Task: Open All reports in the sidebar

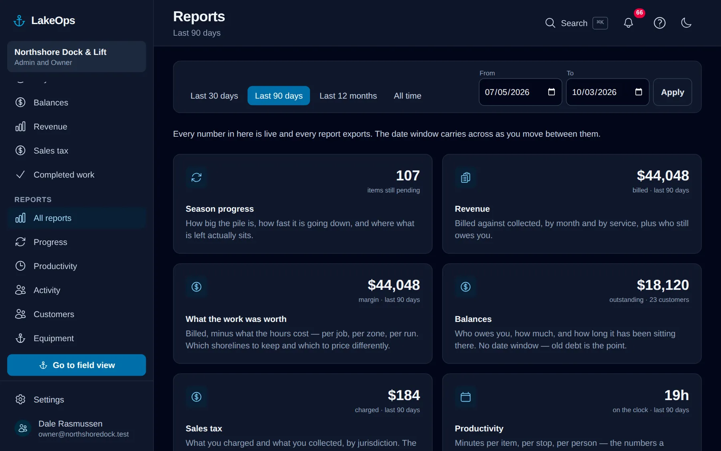Action: pyautogui.click(x=77, y=218)
